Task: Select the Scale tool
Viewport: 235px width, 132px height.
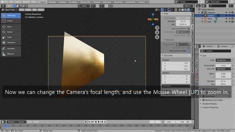Action: (11, 37)
